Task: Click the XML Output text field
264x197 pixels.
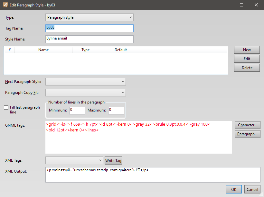Action: 153,175
